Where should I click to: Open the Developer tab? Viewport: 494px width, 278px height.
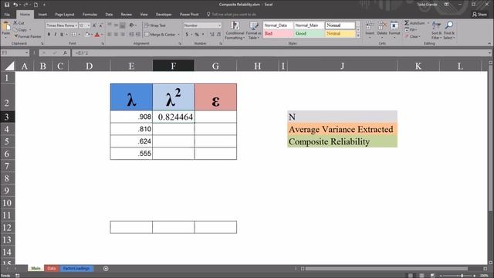coord(164,15)
